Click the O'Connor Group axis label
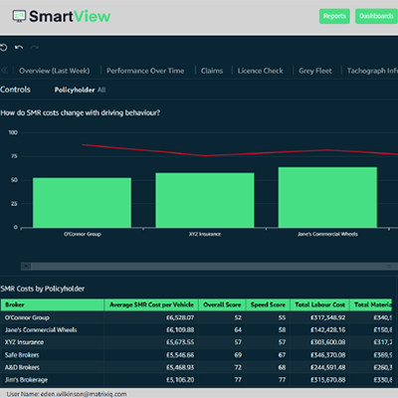This screenshot has width=398, height=398. tap(83, 234)
